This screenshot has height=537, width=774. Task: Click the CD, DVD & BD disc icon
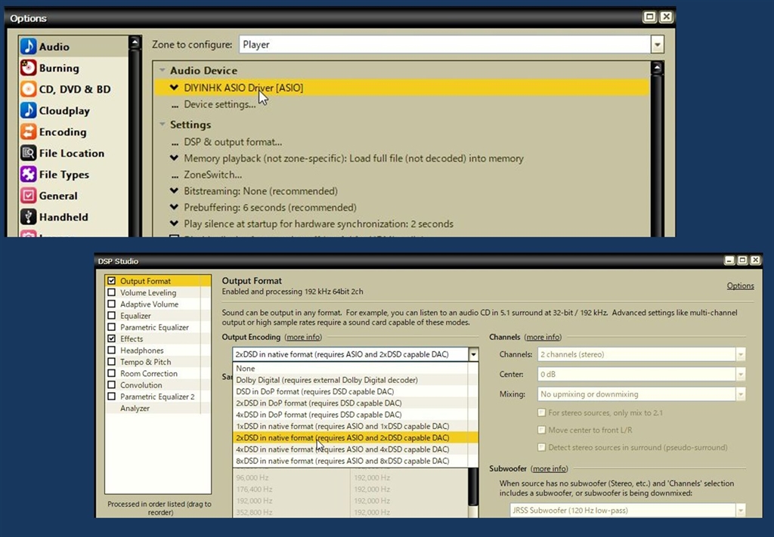pyautogui.click(x=28, y=89)
